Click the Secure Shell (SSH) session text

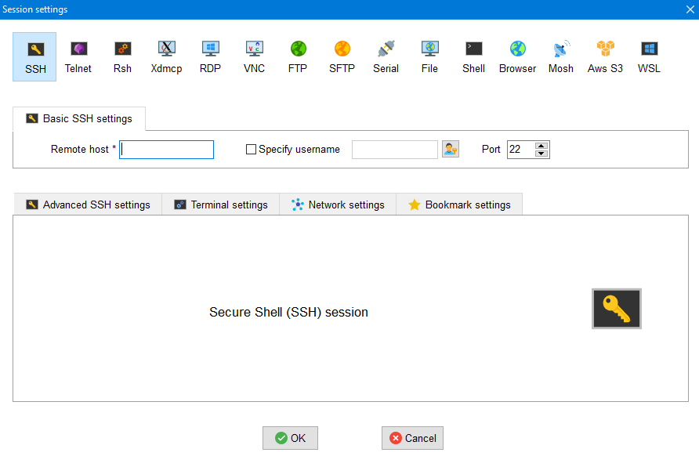click(289, 312)
